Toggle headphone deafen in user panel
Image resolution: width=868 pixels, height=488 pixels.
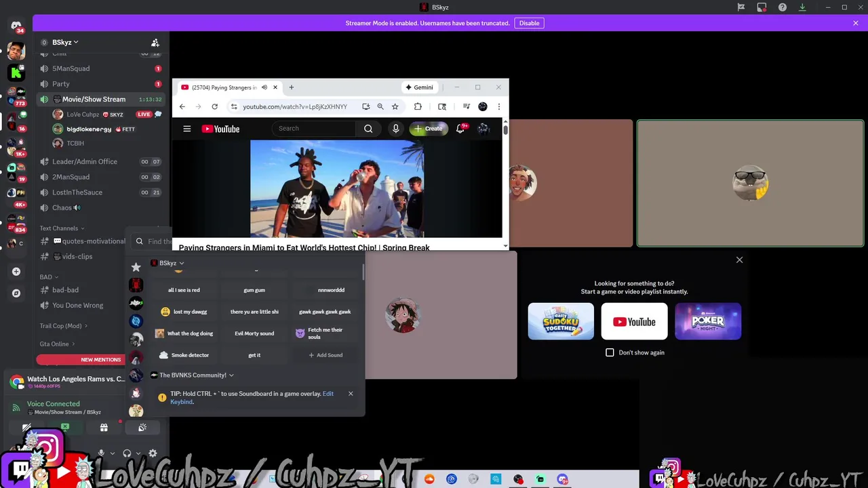[x=127, y=453]
